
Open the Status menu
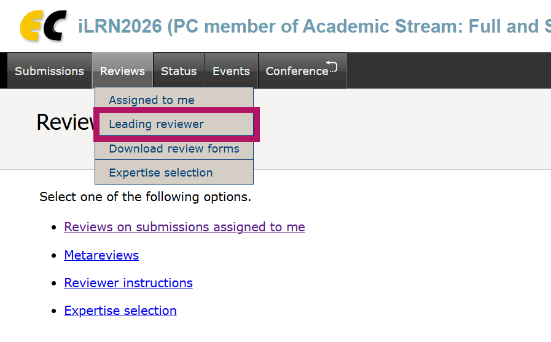coord(179,71)
